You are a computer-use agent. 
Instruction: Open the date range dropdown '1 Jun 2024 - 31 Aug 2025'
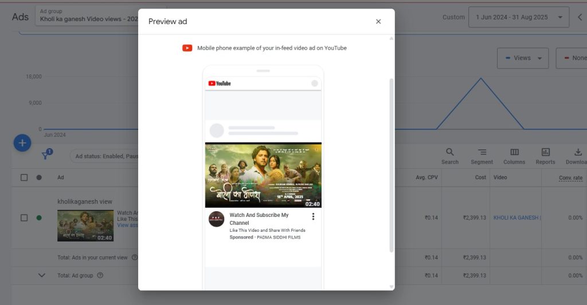tap(519, 17)
